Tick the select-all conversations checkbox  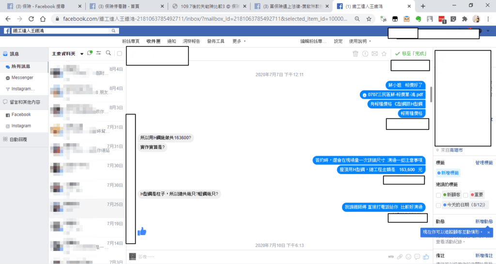coord(120,54)
